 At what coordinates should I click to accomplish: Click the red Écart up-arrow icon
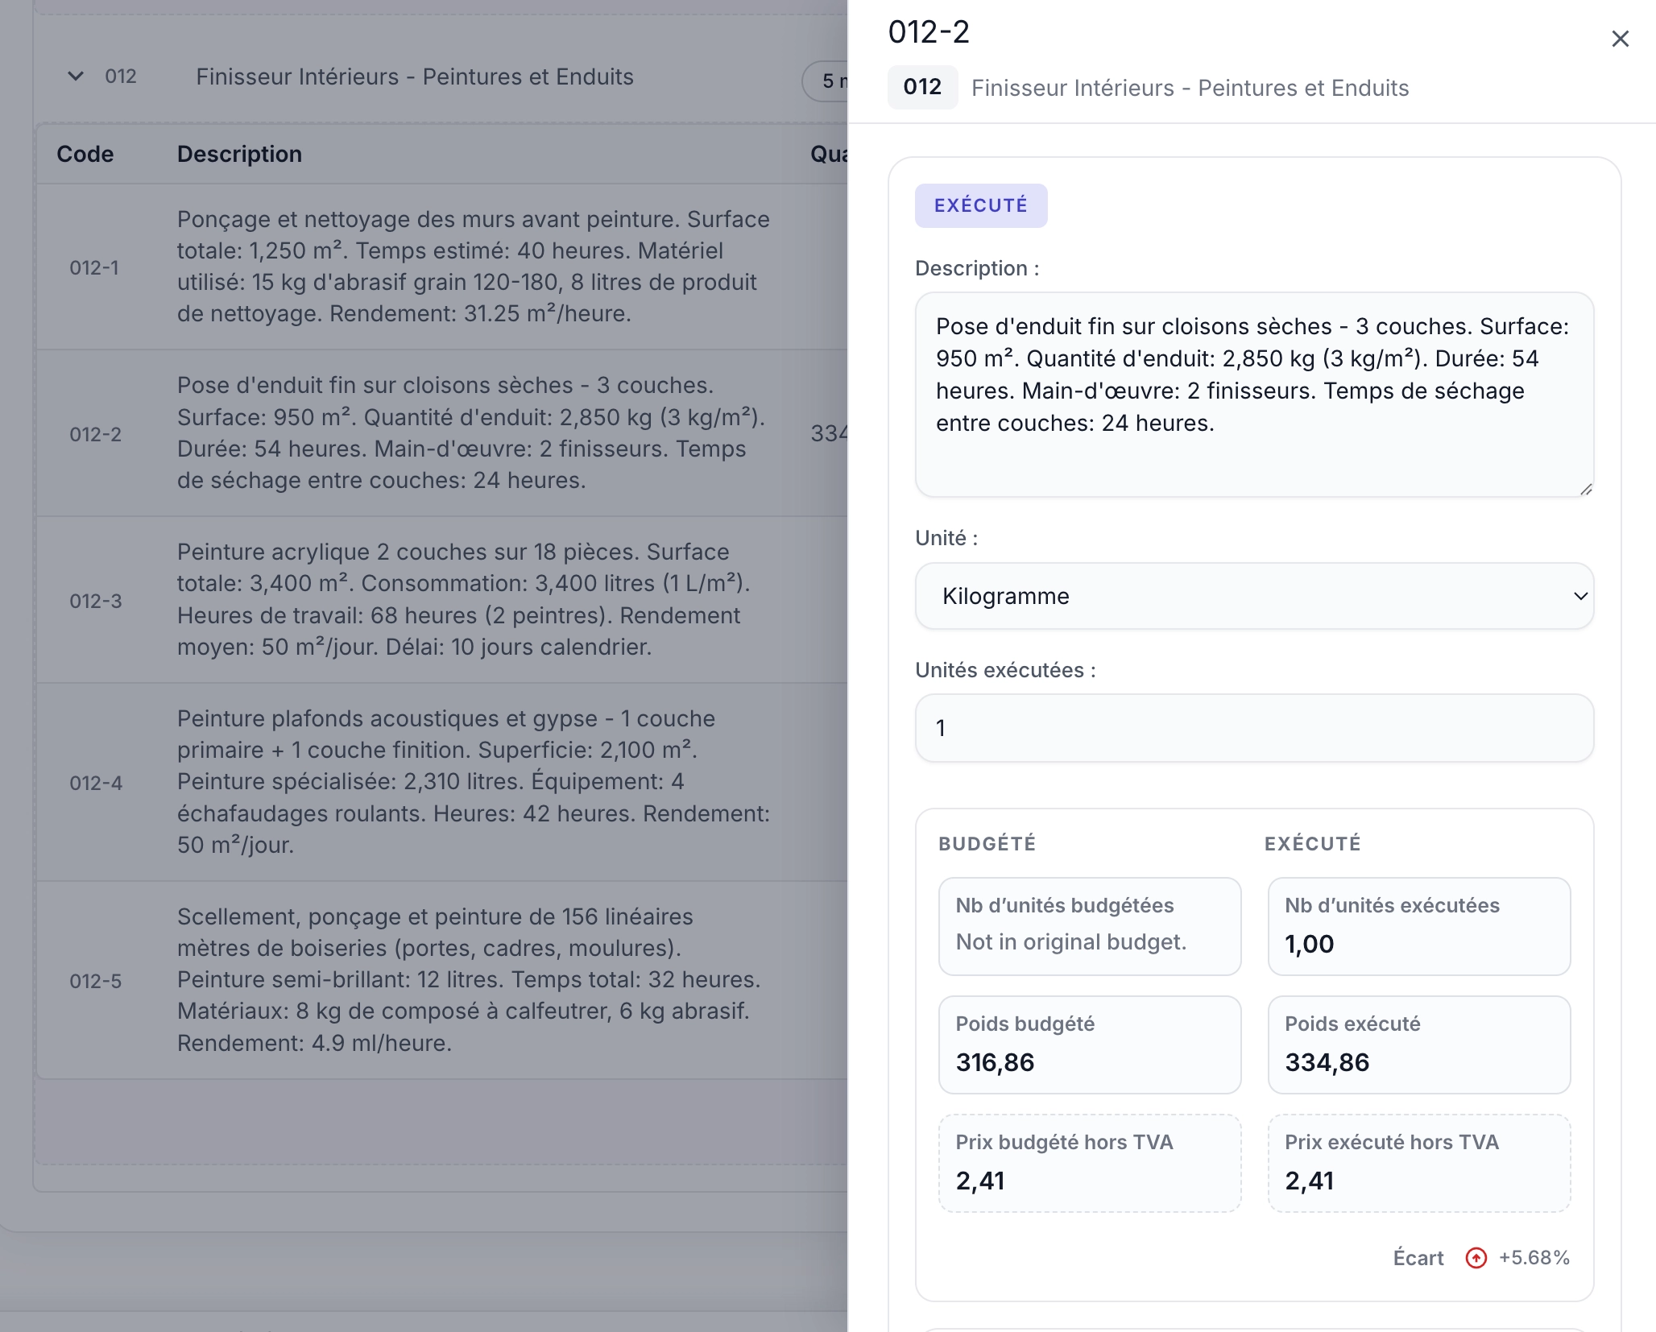pos(1476,1258)
